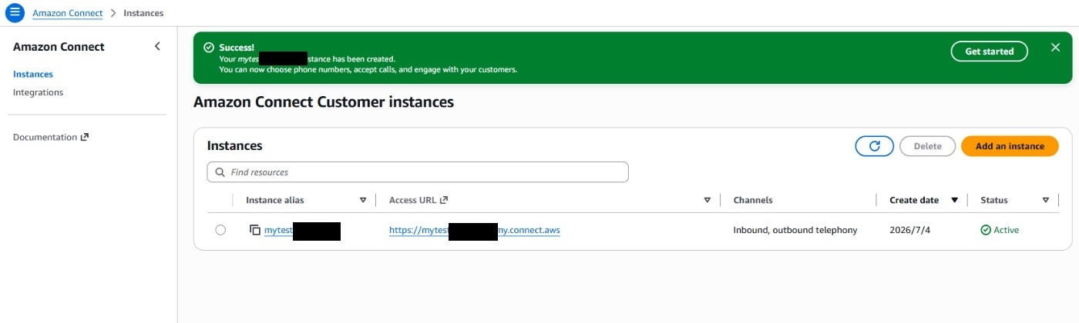
Task: Refresh the Instances list
Action: [x=874, y=146]
